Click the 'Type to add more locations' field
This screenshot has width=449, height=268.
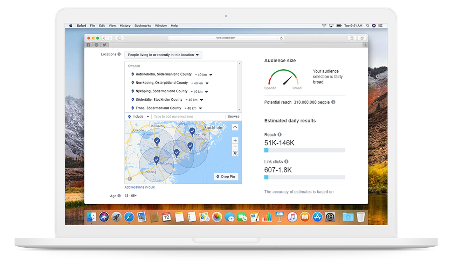174,116
